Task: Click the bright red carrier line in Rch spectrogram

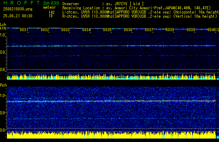Action: 111,101
